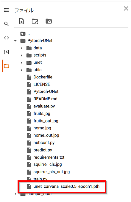
Task: Close the ファイル panel
Action: click(x=126, y=8)
